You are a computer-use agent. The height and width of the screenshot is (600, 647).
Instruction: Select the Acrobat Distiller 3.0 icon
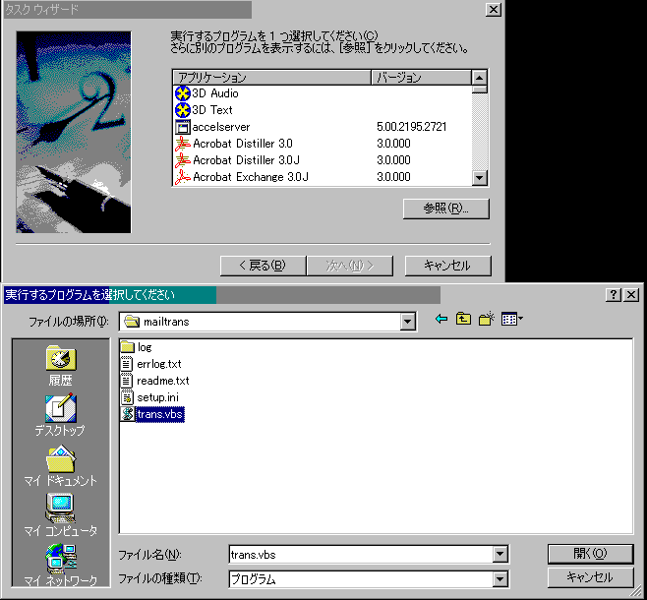pyautogui.click(x=182, y=144)
